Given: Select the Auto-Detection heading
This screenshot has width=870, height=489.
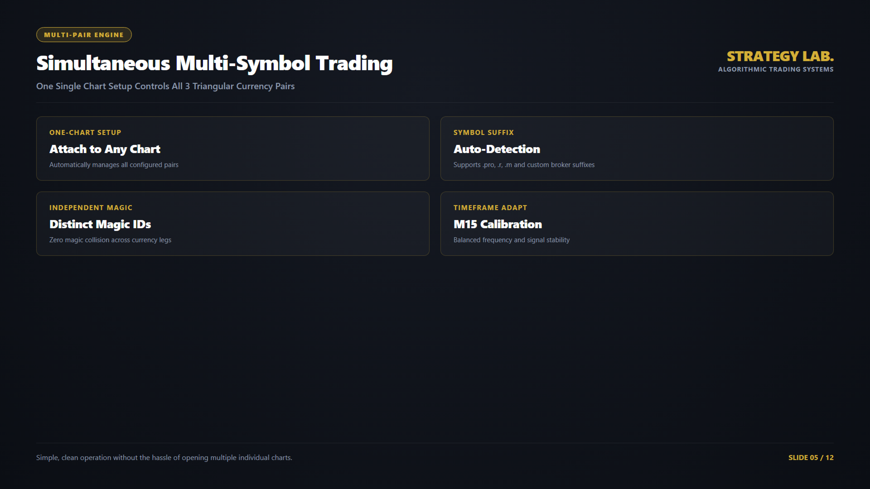Looking at the screenshot, I should pos(497,149).
